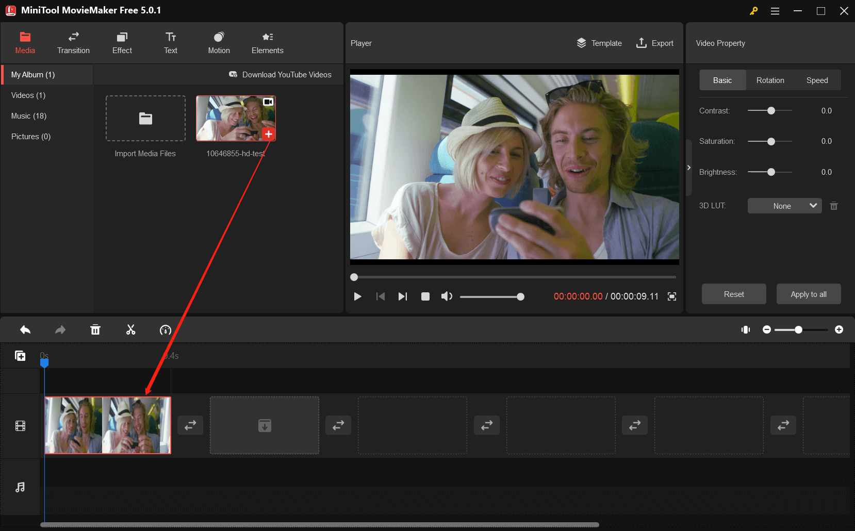This screenshot has height=531, width=855.
Task: Switch to the Basic property tab
Action: coord(722,80)
